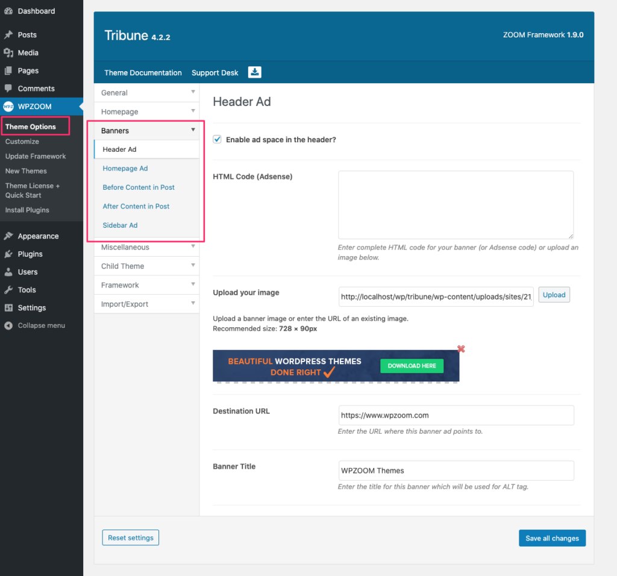Click the Banner Title field
Image resolution: width=617 pixels, height=576 pixels.
point(456,471)
